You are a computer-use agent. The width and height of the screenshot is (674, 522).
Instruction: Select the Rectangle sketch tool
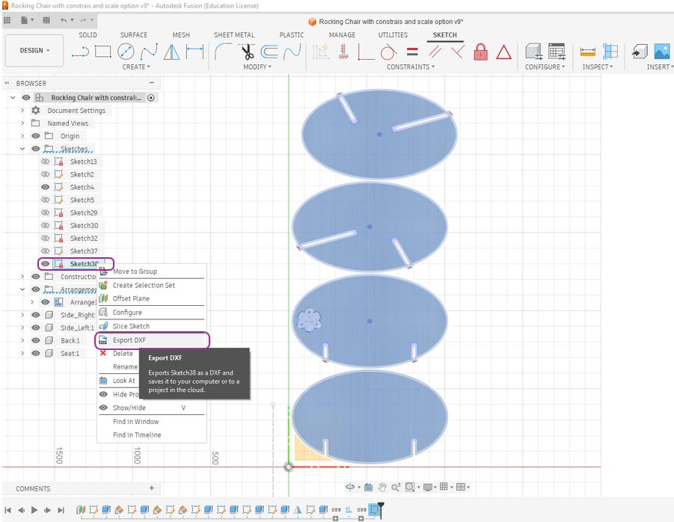tap(102, 52)
